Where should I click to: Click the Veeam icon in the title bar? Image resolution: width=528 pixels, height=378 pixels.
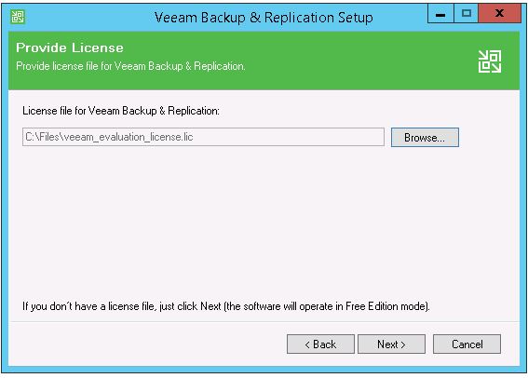[18, 17]
